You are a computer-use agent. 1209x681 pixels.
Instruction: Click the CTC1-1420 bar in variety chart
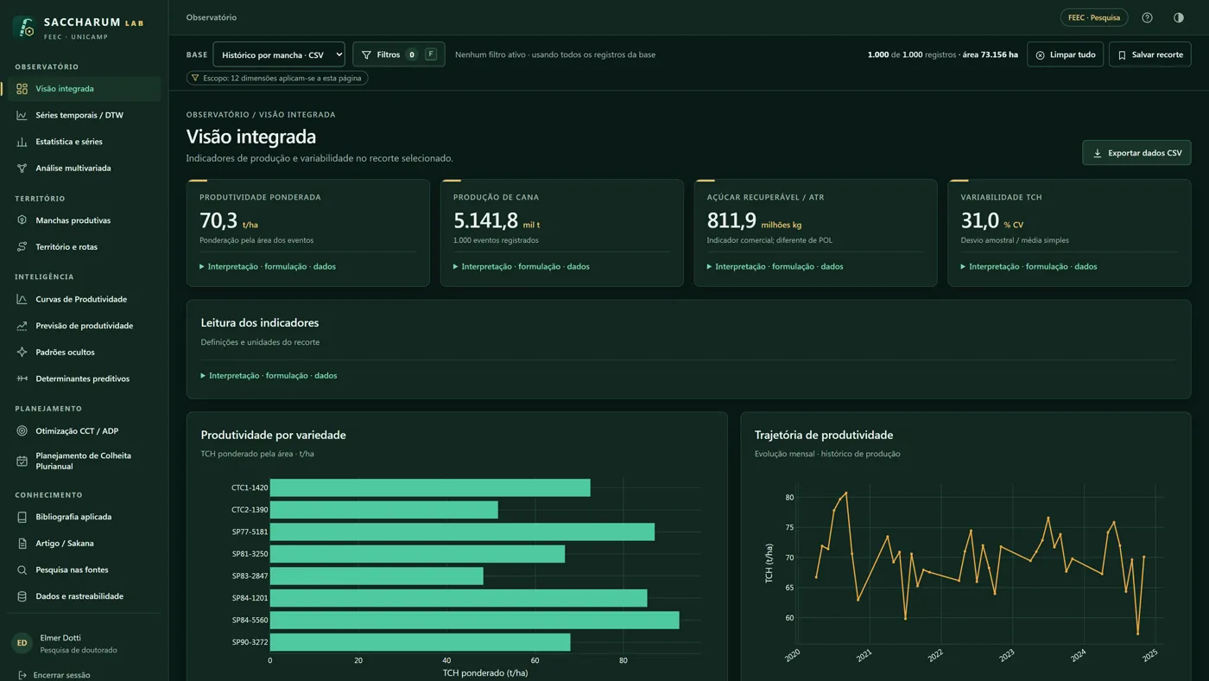pyautogui.click(x=430, y=487)
